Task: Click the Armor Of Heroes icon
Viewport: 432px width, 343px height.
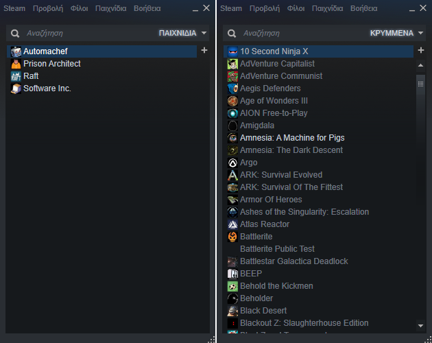Action: point(232,200)
